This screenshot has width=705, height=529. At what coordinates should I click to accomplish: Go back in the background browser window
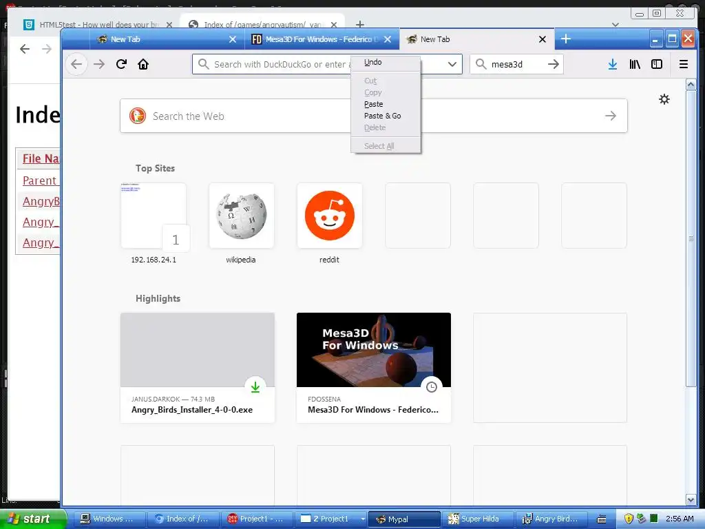tap(25, 49)
